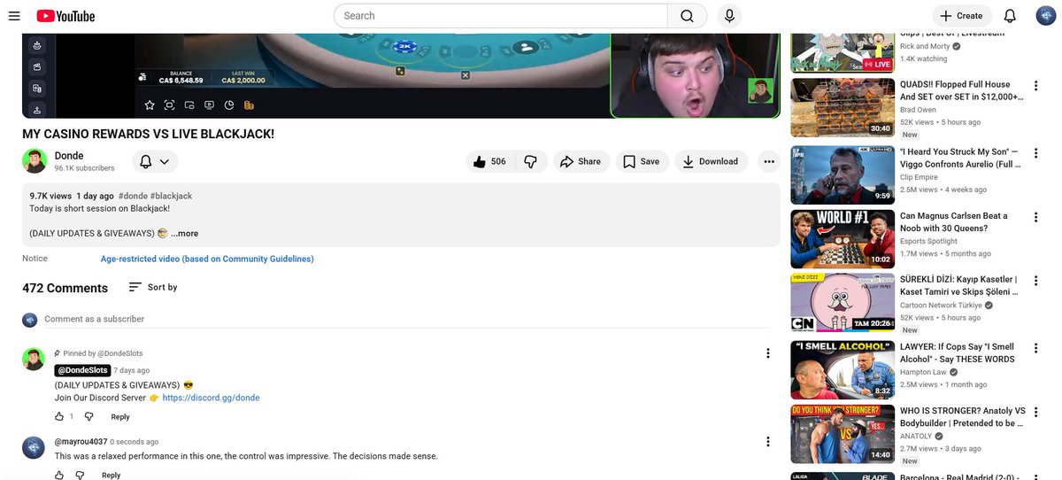Open options for SÜREKLİ DİZİ video
Screen dimensions: 1062x480
(x=1036, y=280)
